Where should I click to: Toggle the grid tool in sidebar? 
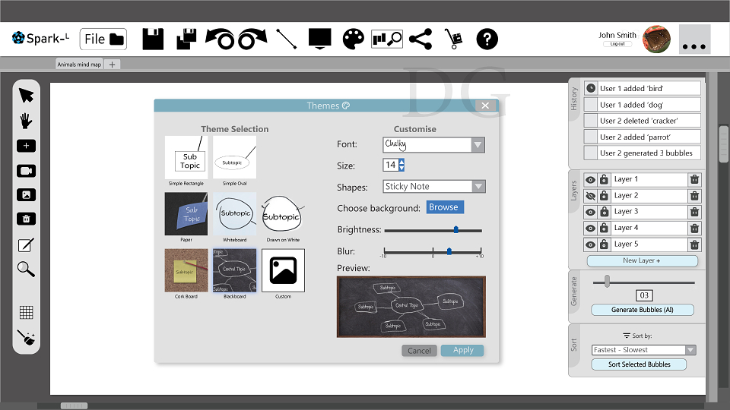pyautogui.click(x=26, y=312)
